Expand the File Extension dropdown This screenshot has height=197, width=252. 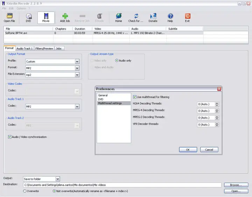77,75
